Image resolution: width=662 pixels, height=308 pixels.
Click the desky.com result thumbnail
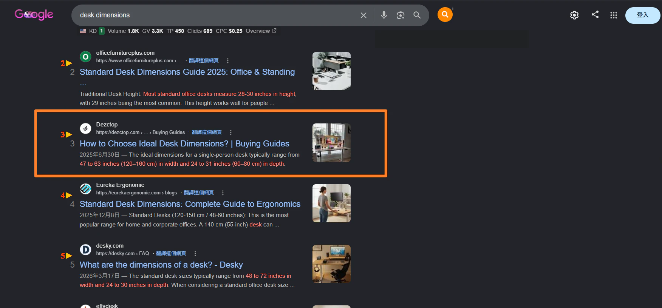pos(331,264)
